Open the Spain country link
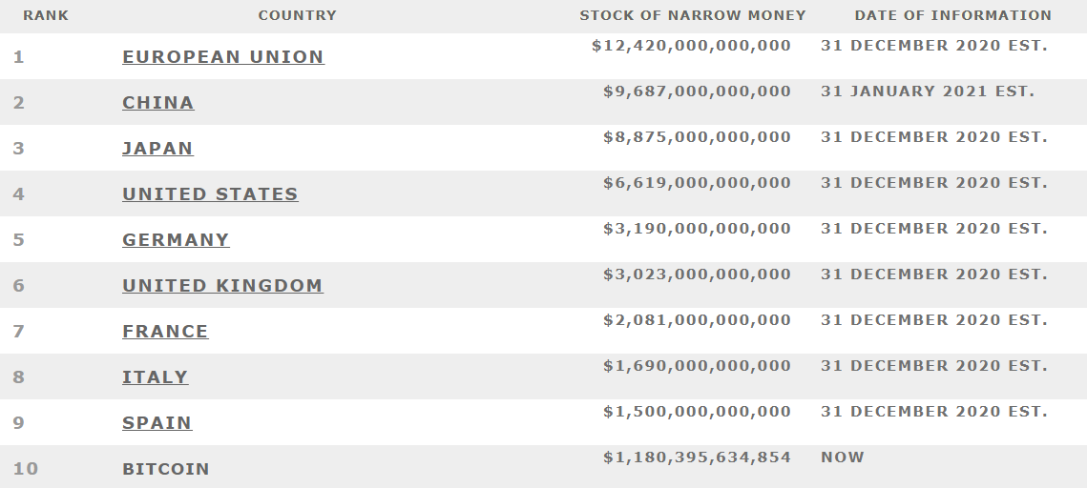 click(157, 423)
